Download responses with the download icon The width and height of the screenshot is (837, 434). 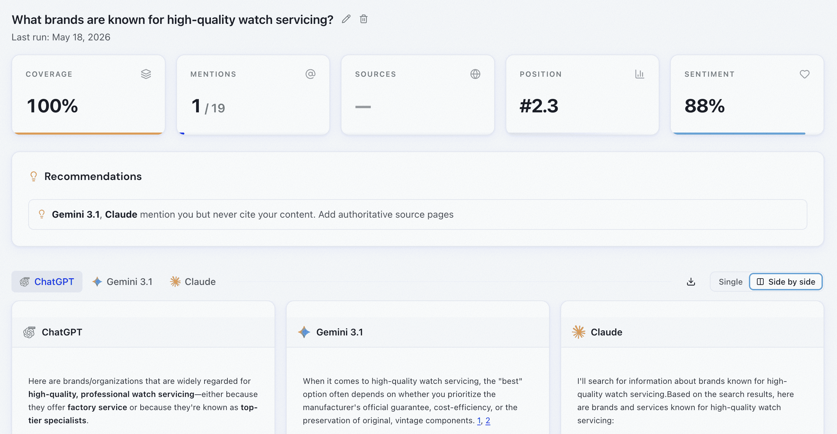[x=691, y=282]
